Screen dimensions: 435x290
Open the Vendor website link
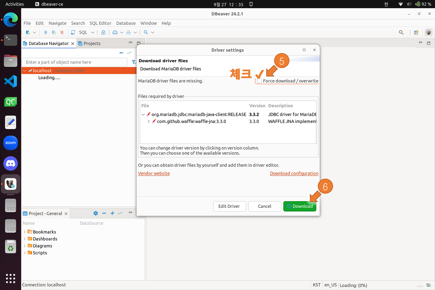[x=154, y=173]
